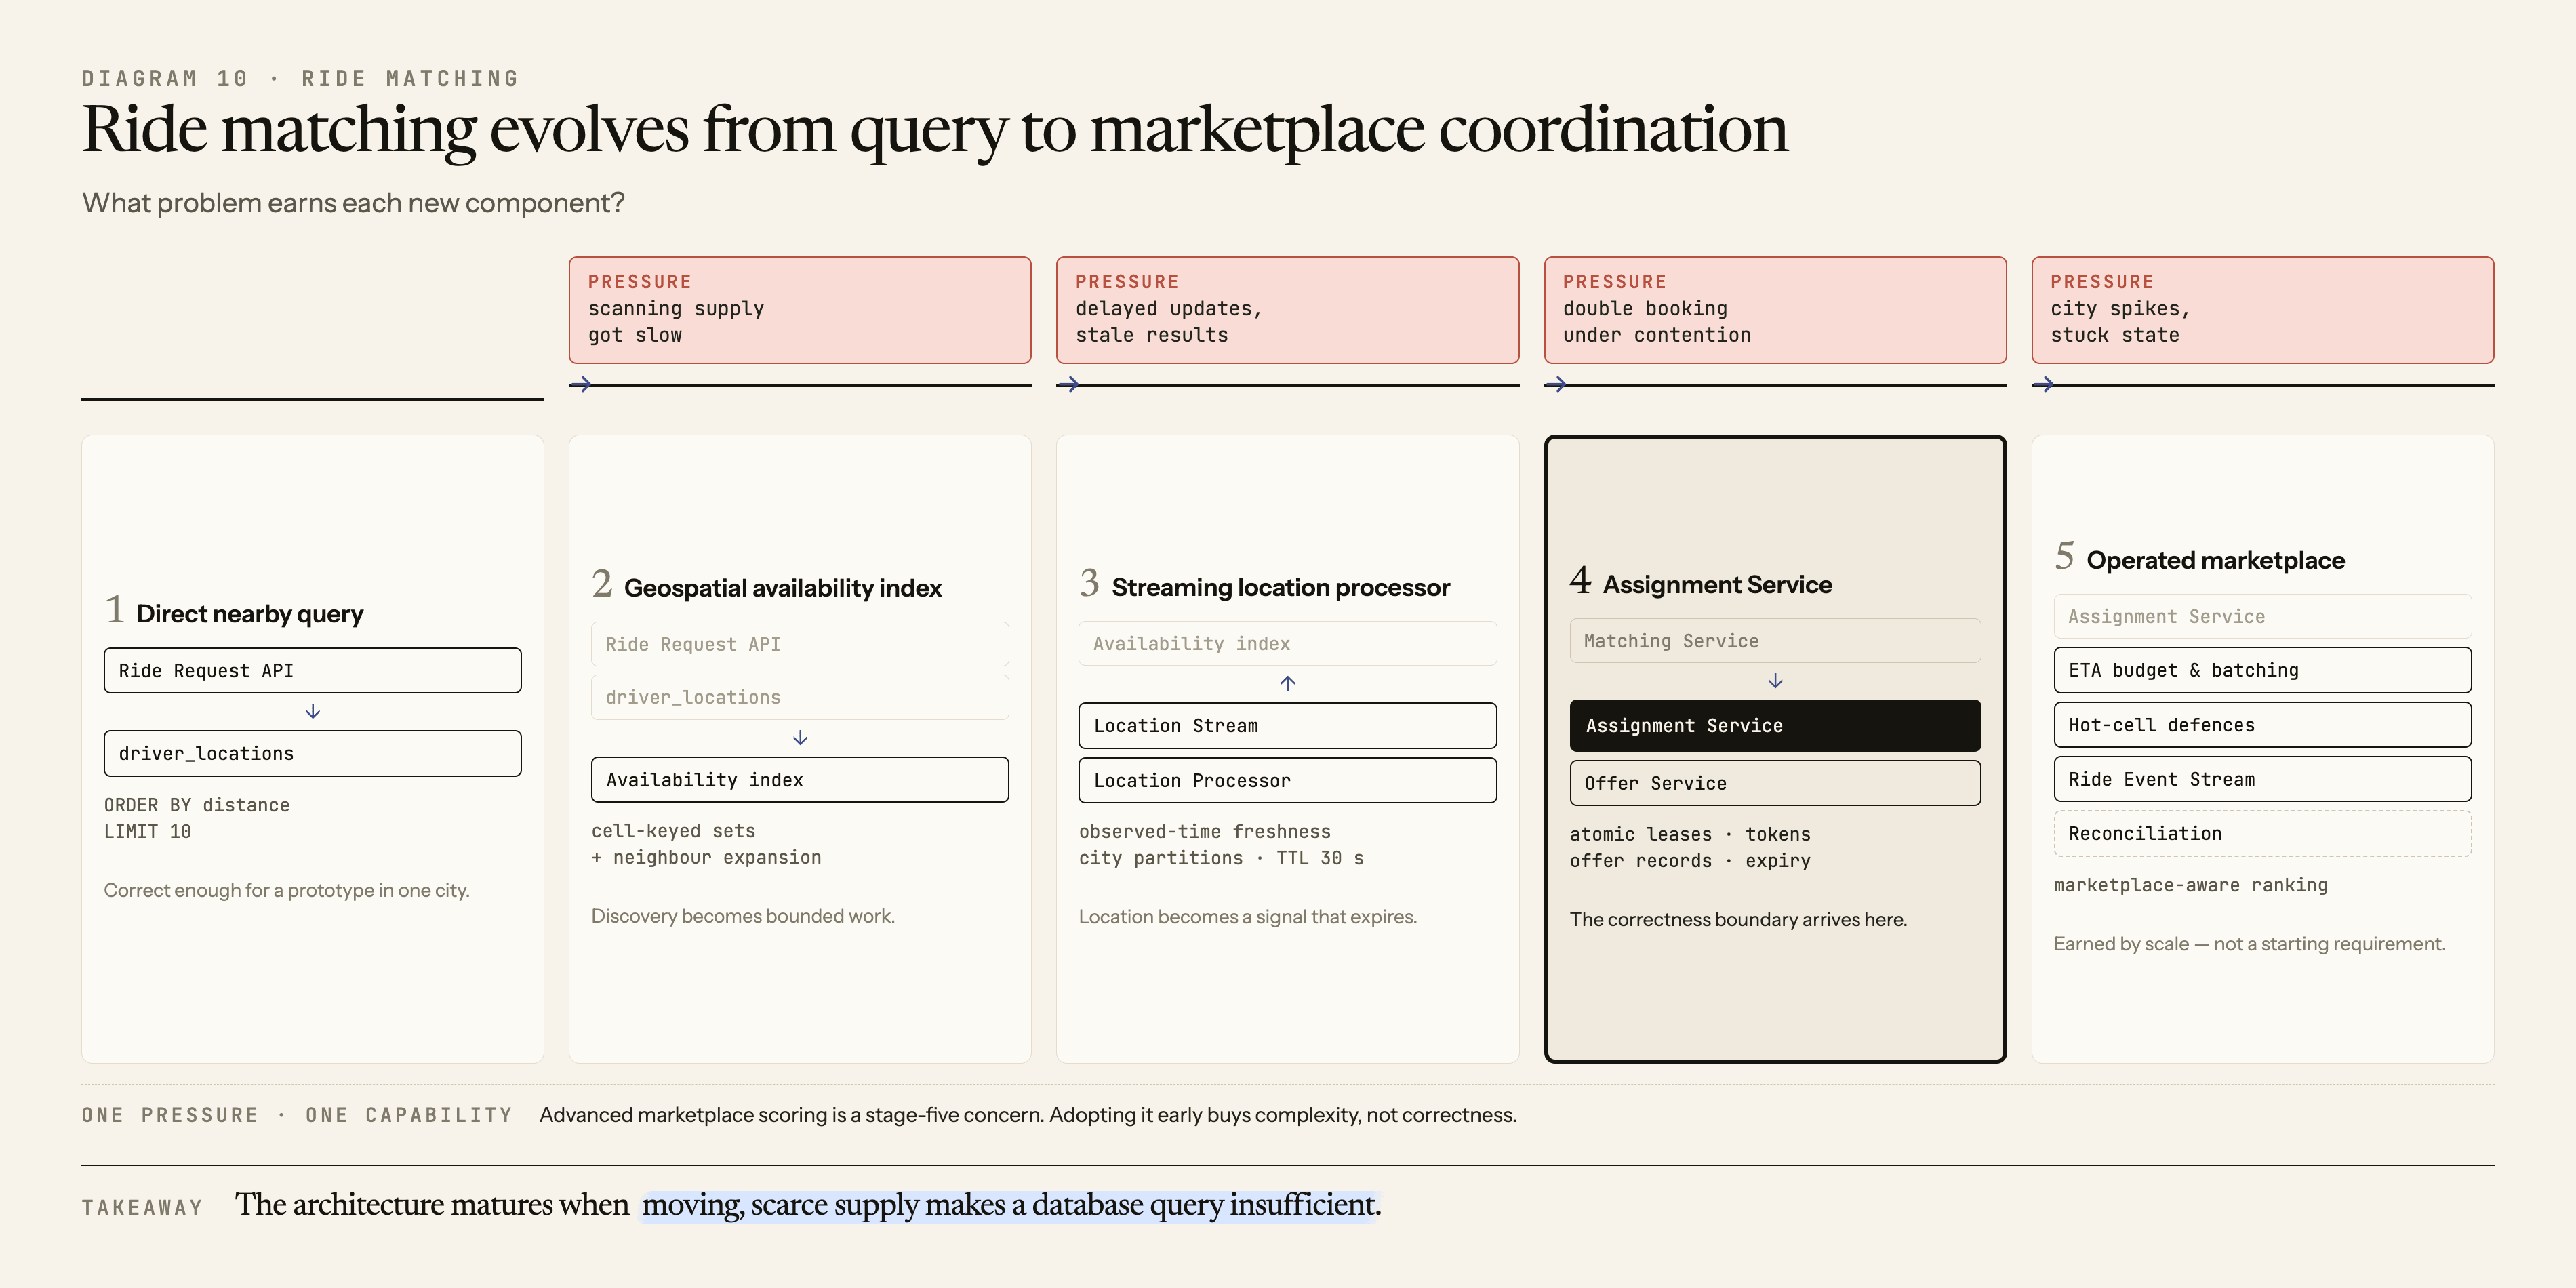Click the 'Ride Request API' box in stage 1
This screenshot has height=1288, width=2576.
(x=312, y=670)
